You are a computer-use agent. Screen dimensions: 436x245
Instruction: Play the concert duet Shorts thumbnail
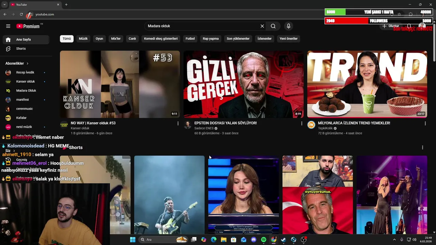point(392,195)
